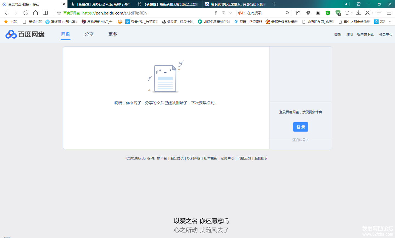
Task: Open the 地府朋友圈 bookmark
Action: [x=318, y=22]
